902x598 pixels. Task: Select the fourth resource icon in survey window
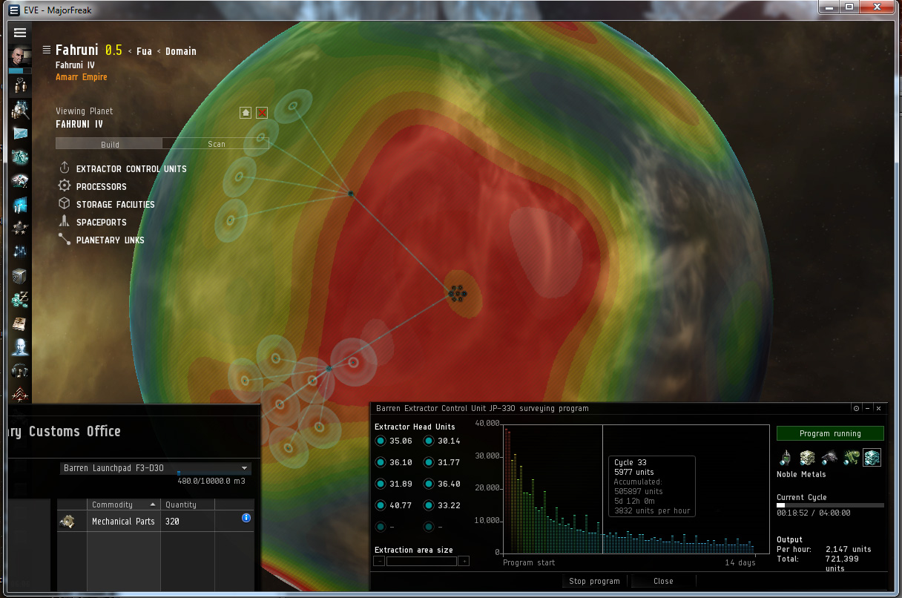pyautogui.click(x=850, y=458)
